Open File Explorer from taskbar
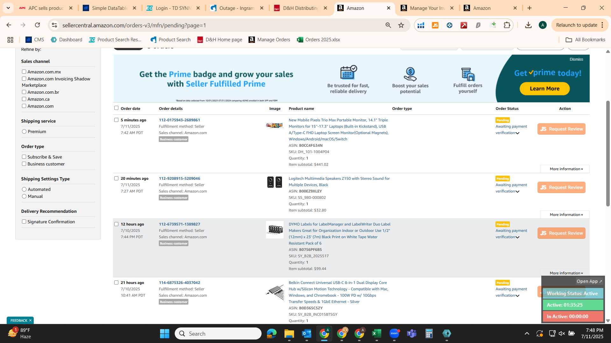 click(x=289, y=333)
